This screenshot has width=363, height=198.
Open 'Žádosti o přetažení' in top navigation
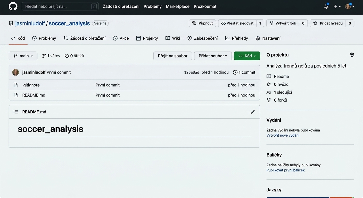(121, 6)
